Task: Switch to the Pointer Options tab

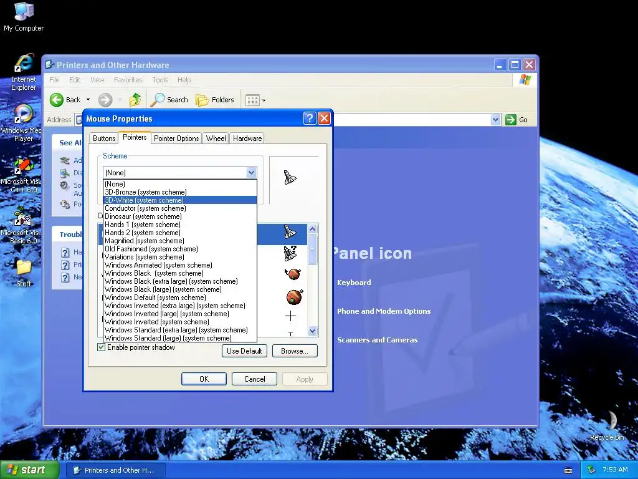Action: 176,138
